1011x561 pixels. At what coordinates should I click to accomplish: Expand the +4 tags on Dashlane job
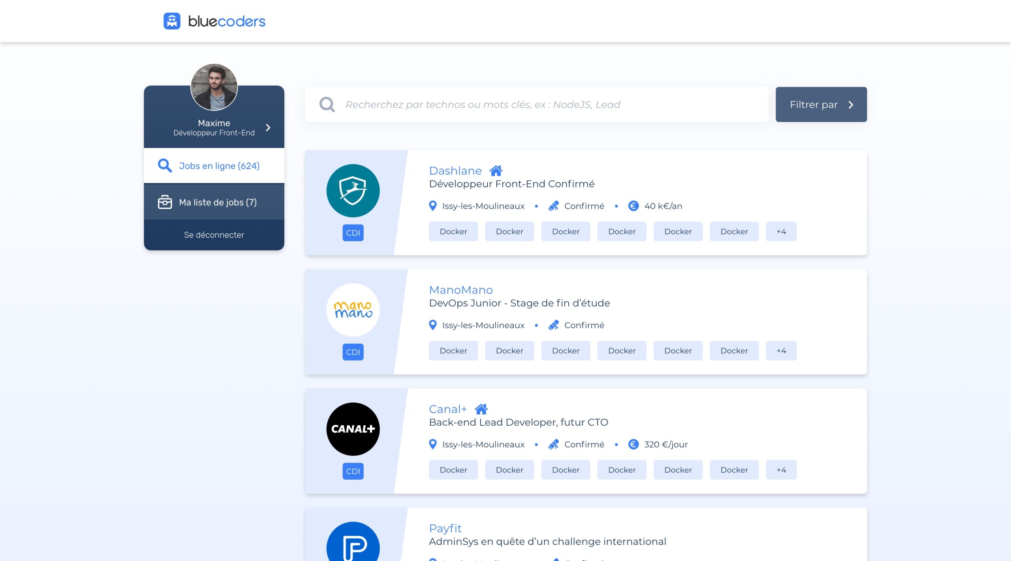coord(781,232)
